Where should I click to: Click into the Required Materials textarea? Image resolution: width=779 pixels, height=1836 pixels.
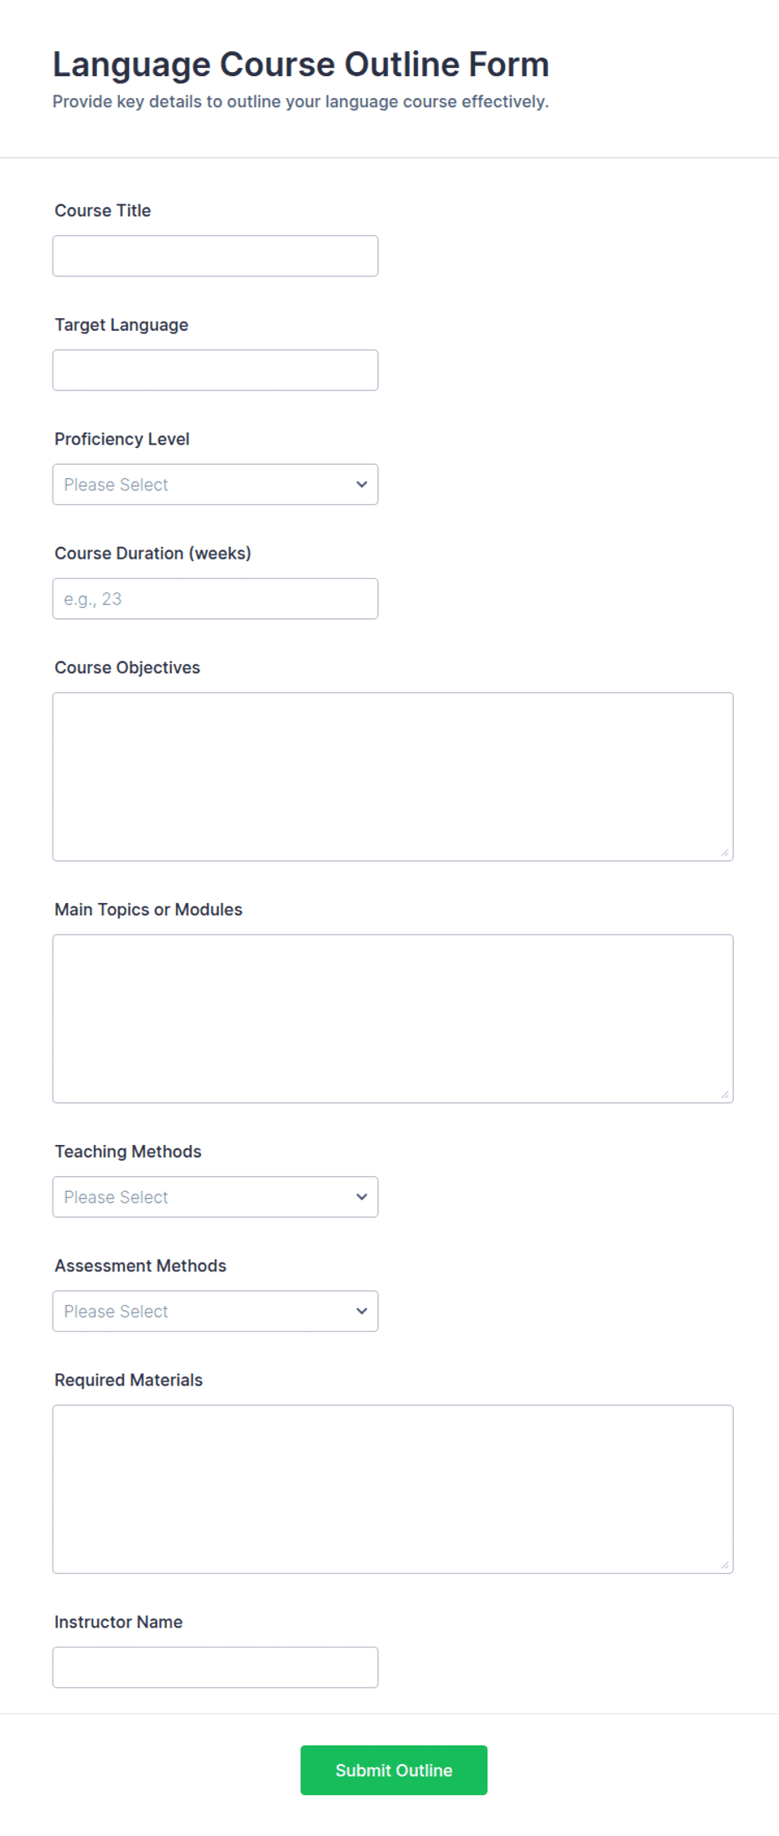pyautogui.click(x=393, y=1489)
